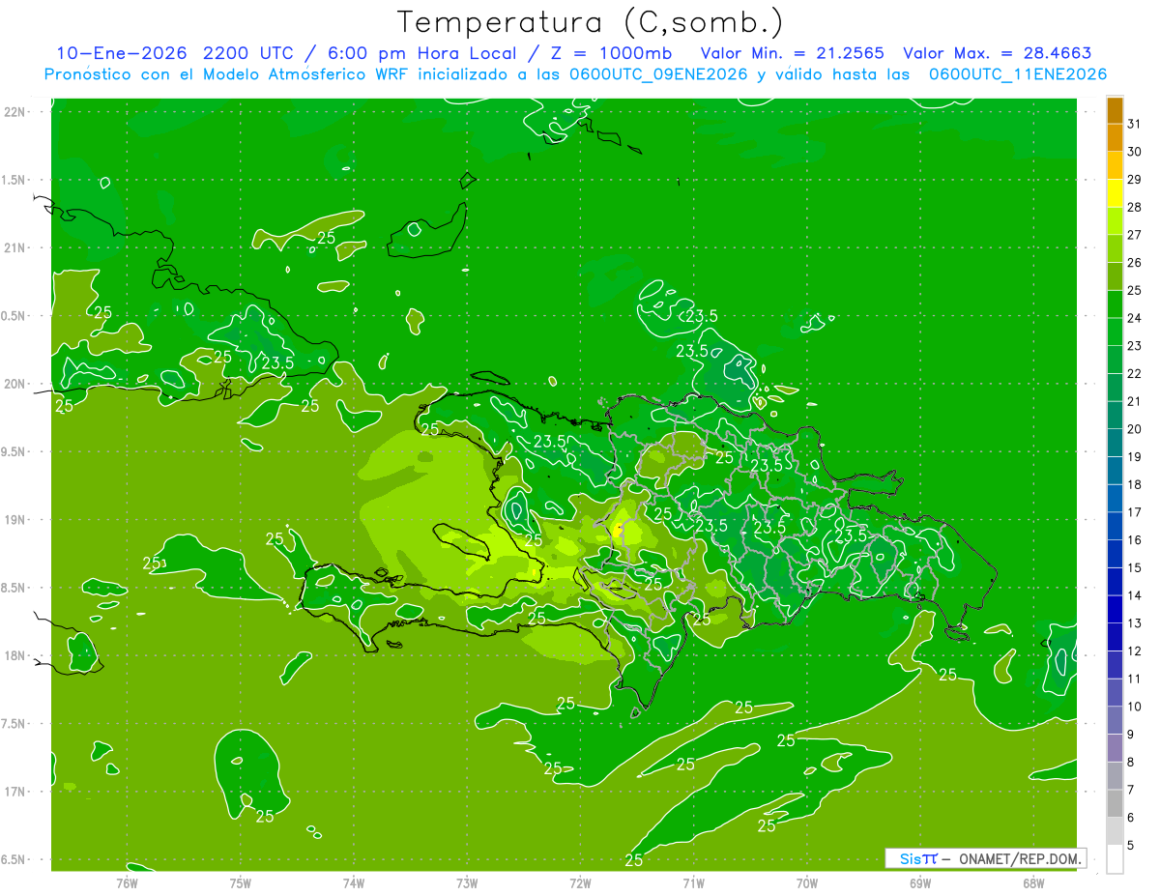1160x896 pixels.
Task: Click the 69W longitude axis label
Action: pos(920,883)
